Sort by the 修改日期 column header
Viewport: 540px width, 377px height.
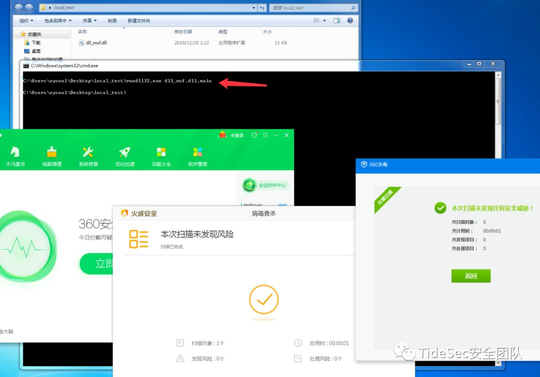point(183,31)
